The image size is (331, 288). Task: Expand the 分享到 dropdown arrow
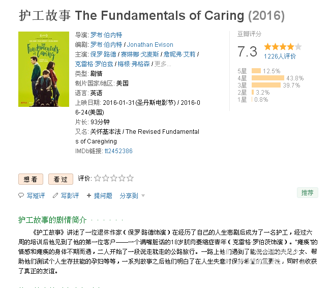[x=143, y=196]
